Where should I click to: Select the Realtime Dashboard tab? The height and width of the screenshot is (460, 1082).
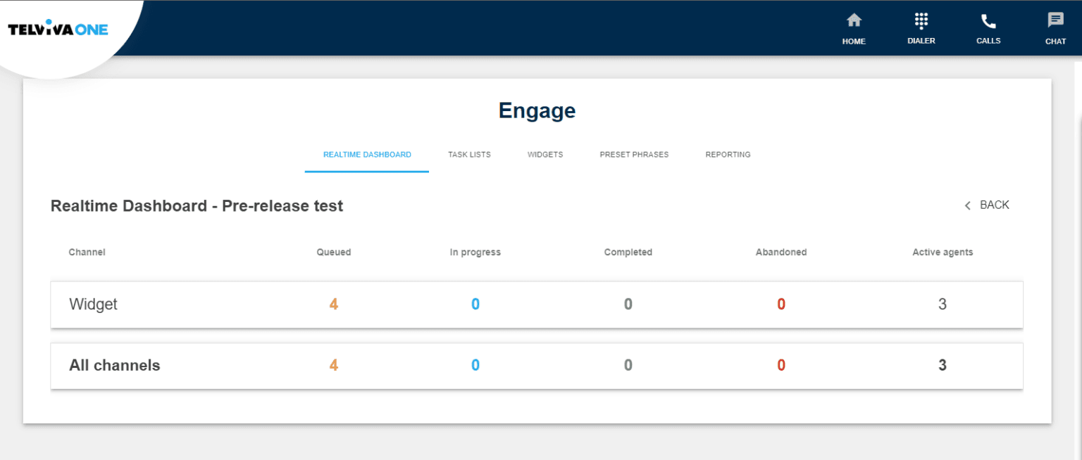point(366,154)
